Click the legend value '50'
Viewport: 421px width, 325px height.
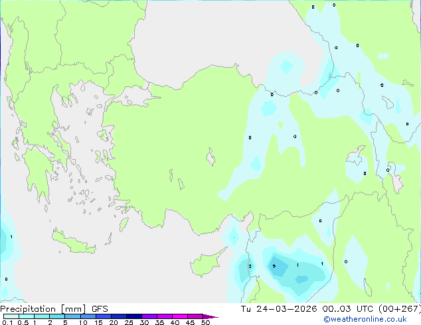205,322
